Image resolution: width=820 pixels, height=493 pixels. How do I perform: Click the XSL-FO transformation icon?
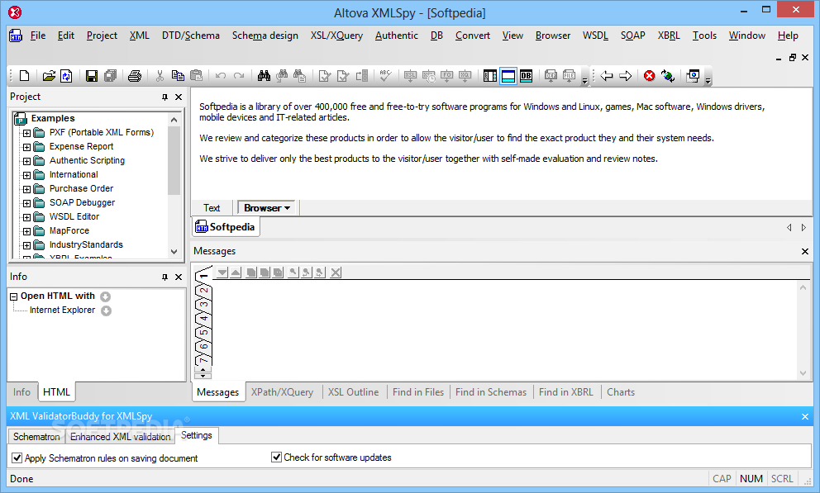coord(446,76)
